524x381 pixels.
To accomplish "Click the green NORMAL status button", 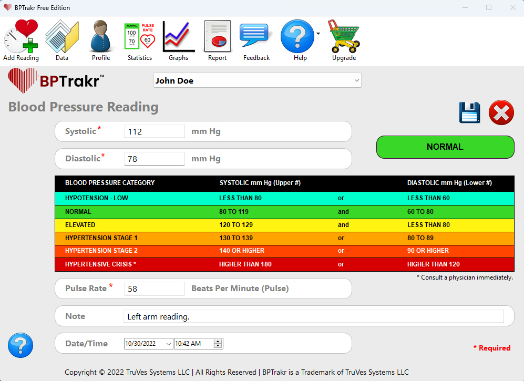I will (445, 147).
